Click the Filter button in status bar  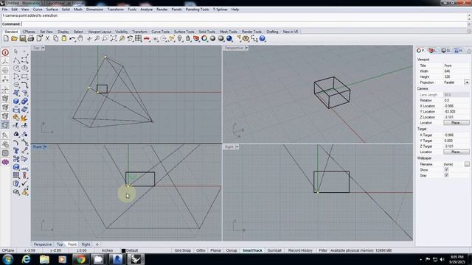click(323, 250)
